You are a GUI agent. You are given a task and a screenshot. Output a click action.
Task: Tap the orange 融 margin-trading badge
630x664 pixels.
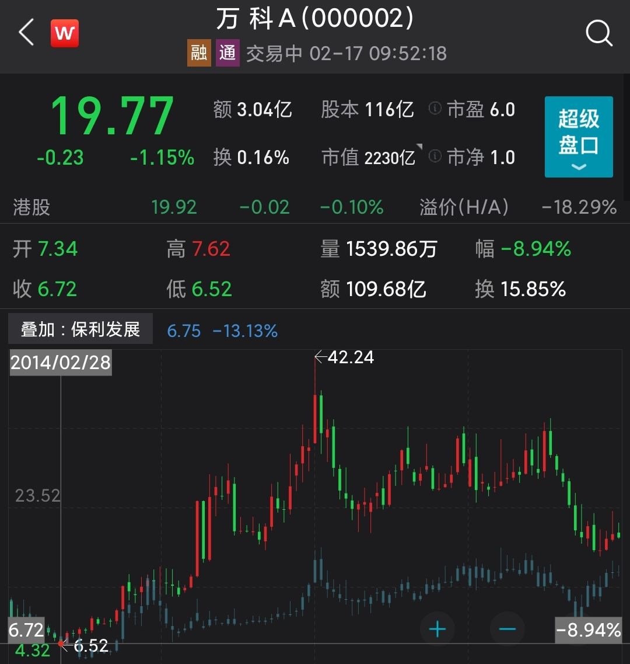point(199,53)
